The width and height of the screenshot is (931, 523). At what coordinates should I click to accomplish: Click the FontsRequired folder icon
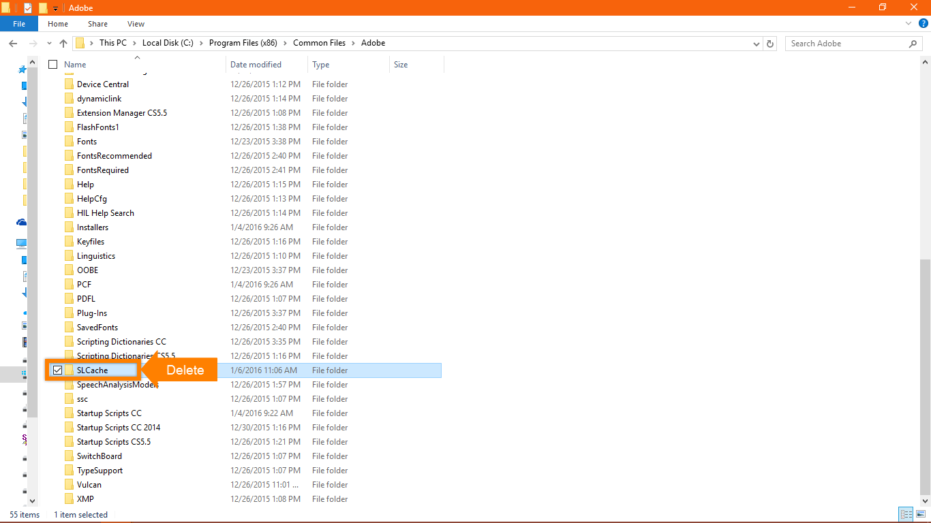tap(69, 170)
